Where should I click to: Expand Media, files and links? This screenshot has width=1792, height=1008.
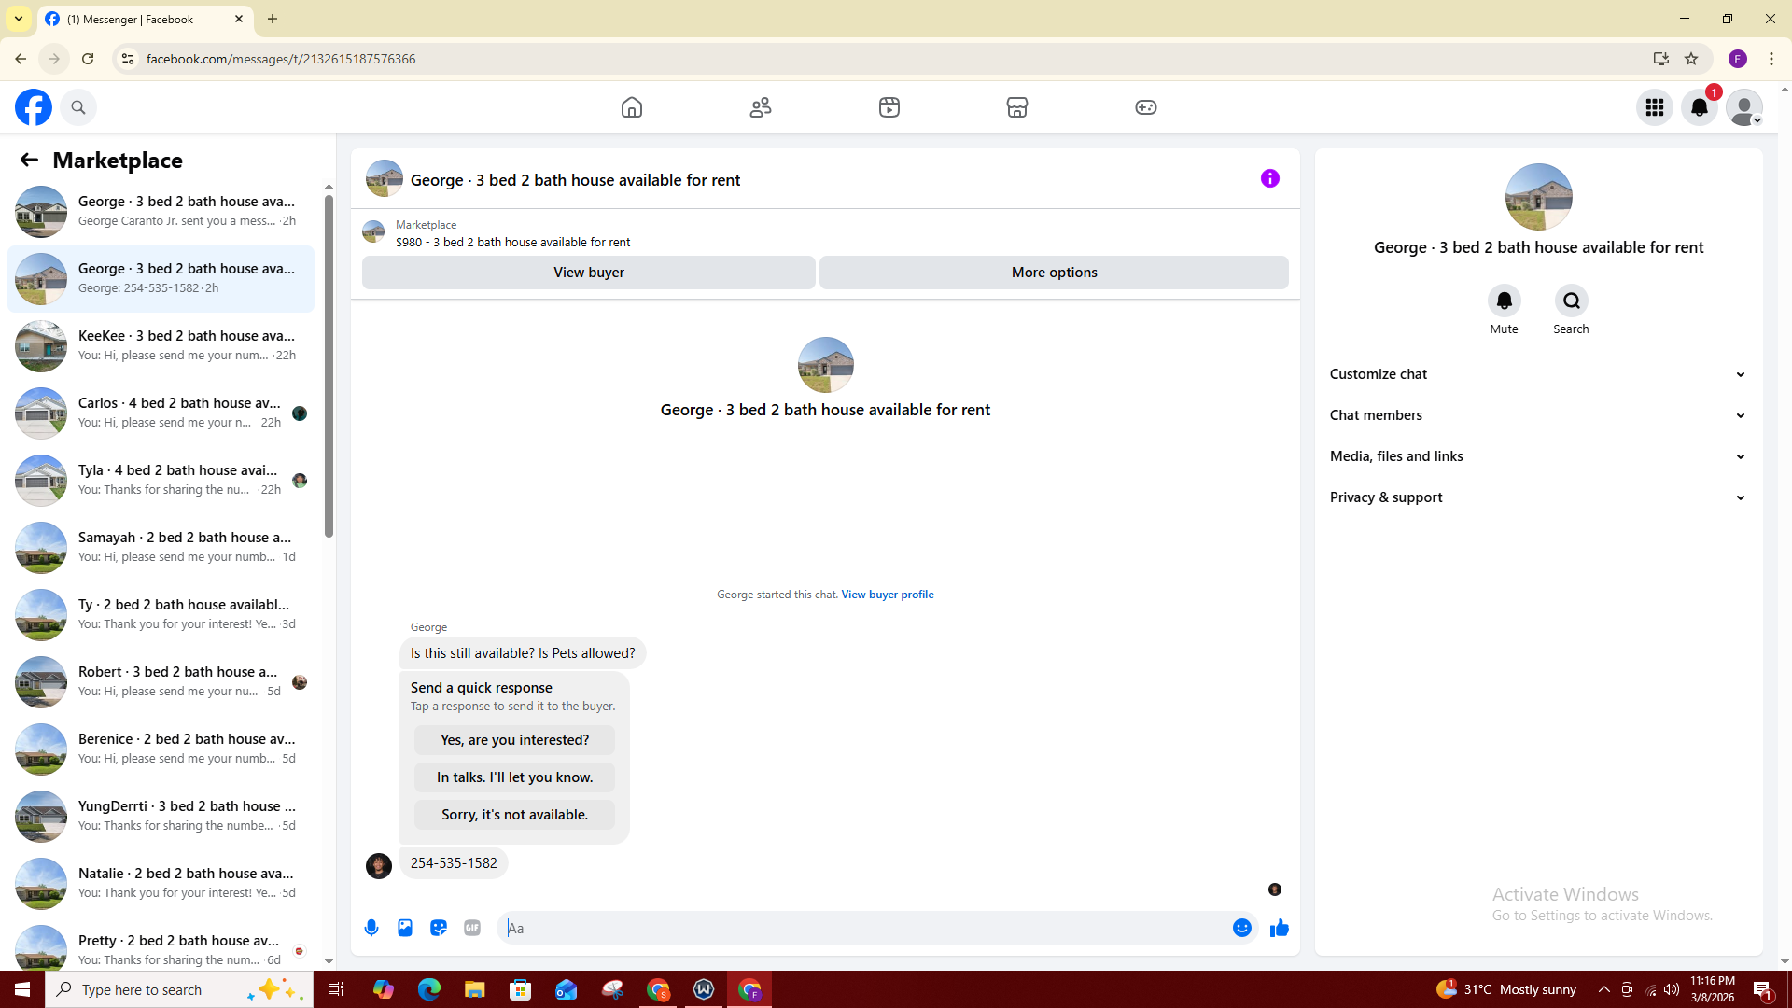click(1537, 456)
